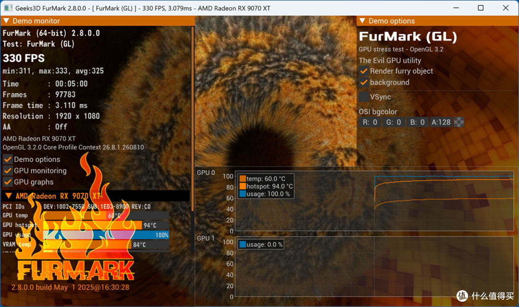Click the R: 0 color field

pos(370,122)
